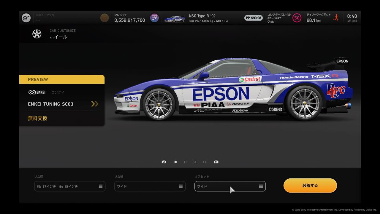Click list icon in rim diameter field

[x=101, y=186]
